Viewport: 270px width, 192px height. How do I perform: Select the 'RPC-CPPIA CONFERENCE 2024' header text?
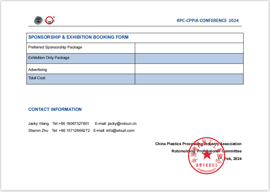pos(207,21)
